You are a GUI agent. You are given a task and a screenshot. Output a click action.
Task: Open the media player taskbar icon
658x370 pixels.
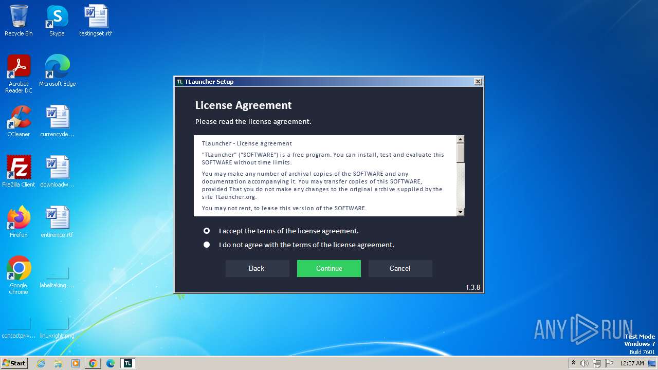(x=76, y=363)
